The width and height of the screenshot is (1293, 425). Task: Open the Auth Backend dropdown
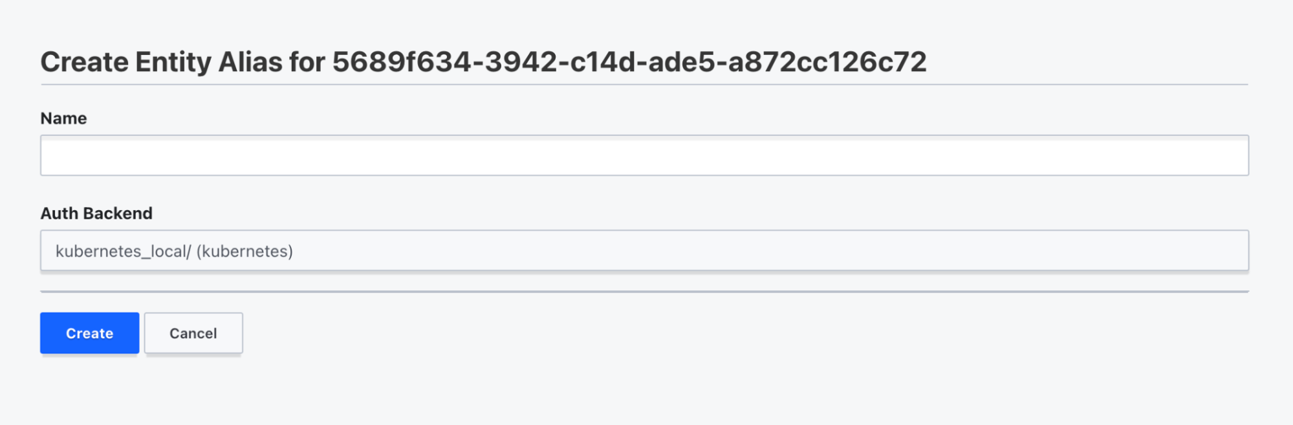pyautogui.click(x=644, y=251)
